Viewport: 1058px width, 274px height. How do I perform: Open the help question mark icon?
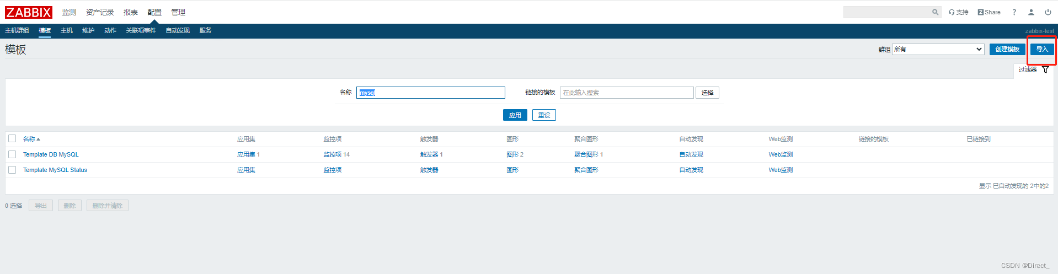coord(1014,12)
